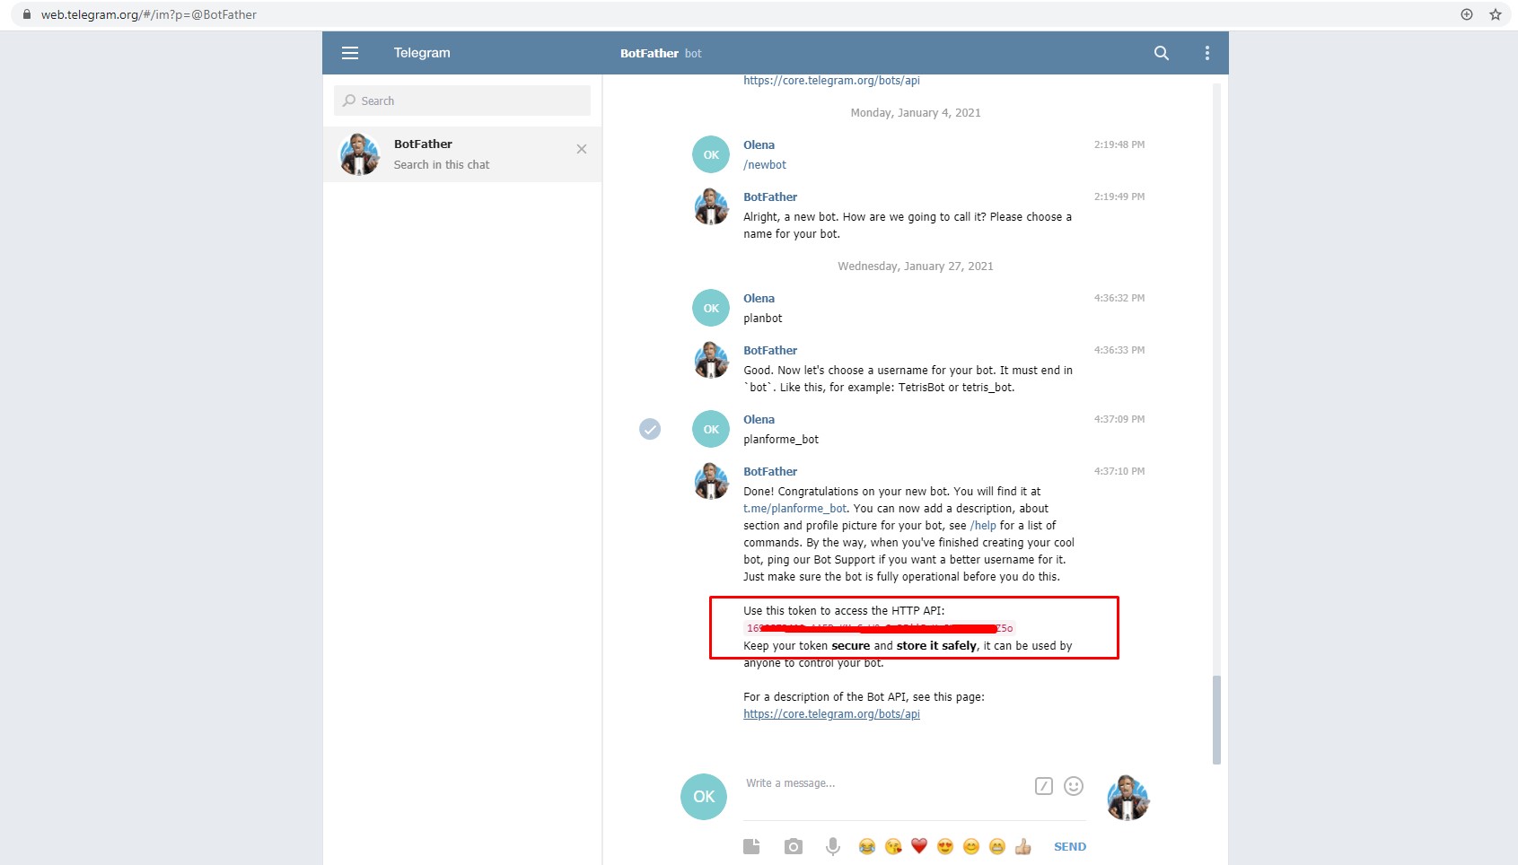The image size is (1518, 865).
Task: Click the chat vertical scrollbar thumb
Action: tap(1216, 720)
